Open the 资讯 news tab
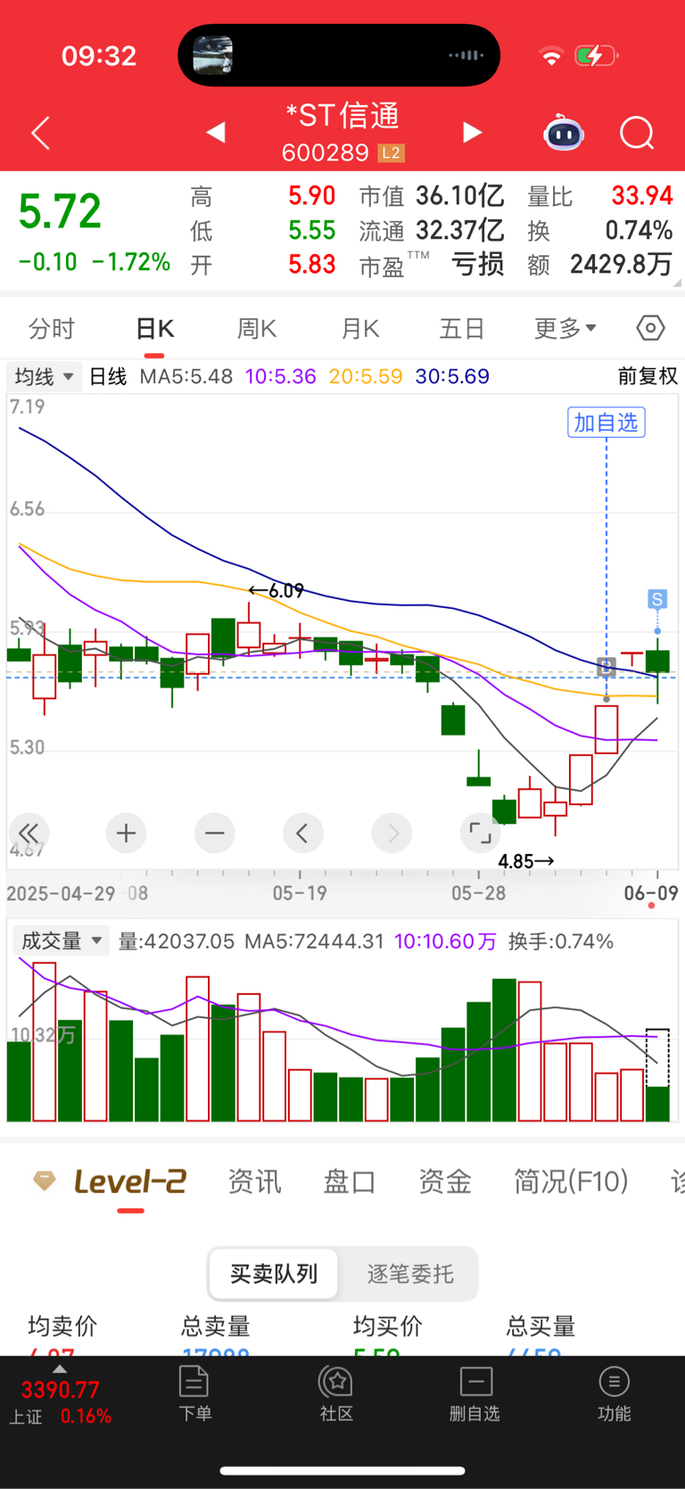The image size is (685, 1489). pyautogui.click(x=254, y=1181)
